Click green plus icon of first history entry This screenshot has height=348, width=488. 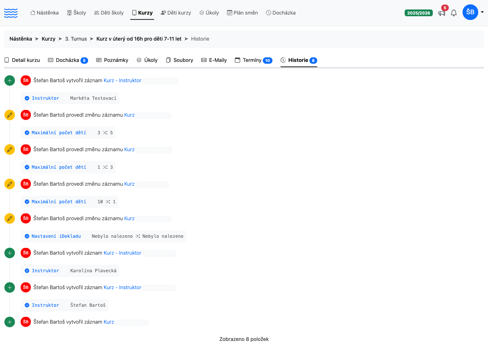pyautogui.click(x=9, y=80)
